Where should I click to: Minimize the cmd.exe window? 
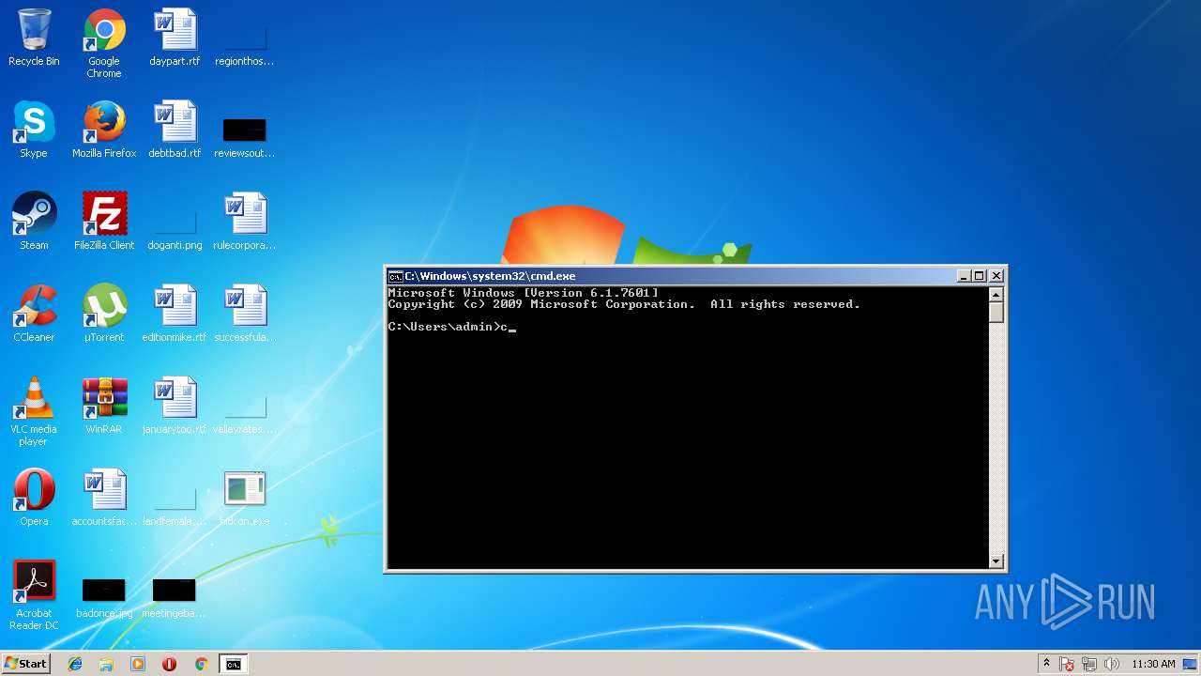964,276
